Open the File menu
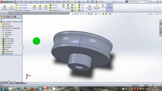This screenshot has height=91, width=162. (18, 2)
